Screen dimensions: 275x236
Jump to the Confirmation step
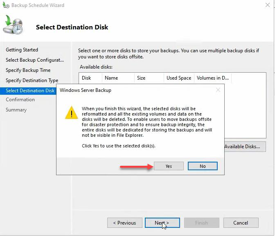point(20,100)
